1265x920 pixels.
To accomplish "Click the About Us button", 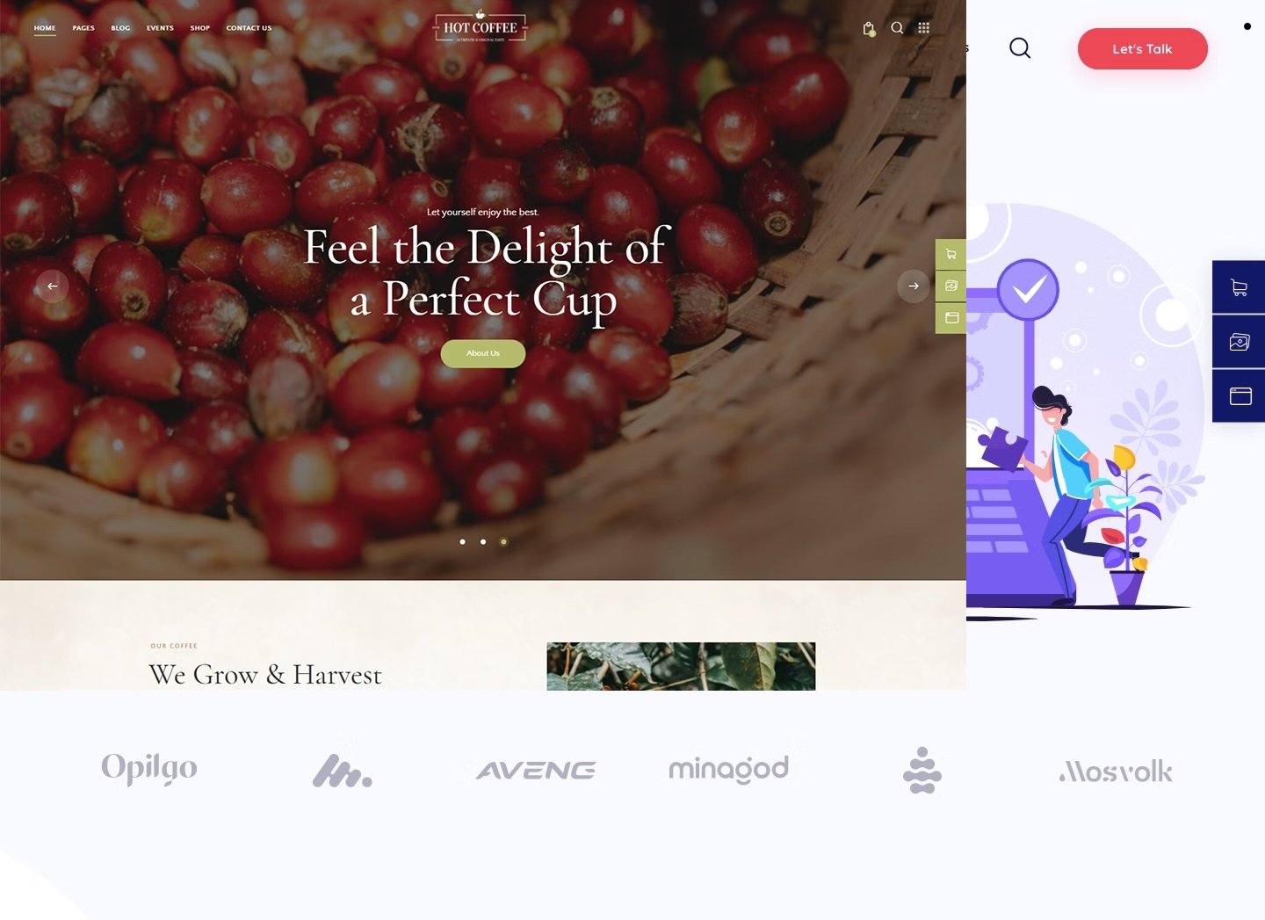I will [x=483, y=353].
